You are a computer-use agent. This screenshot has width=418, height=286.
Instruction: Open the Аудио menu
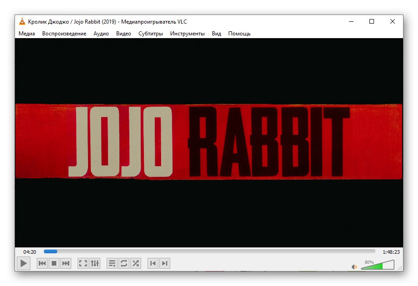pos(101,34)
